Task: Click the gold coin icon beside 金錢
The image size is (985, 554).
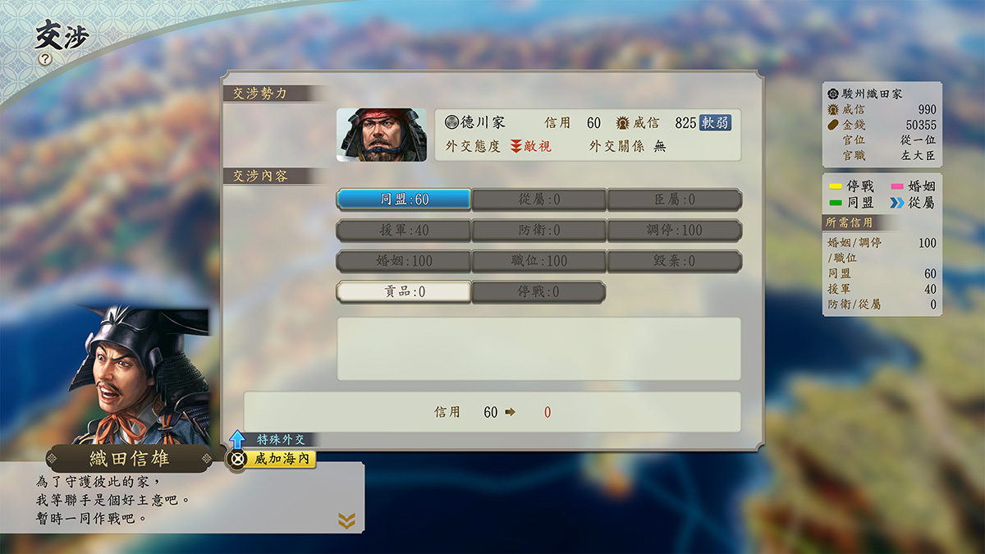Action: point(834,125)
